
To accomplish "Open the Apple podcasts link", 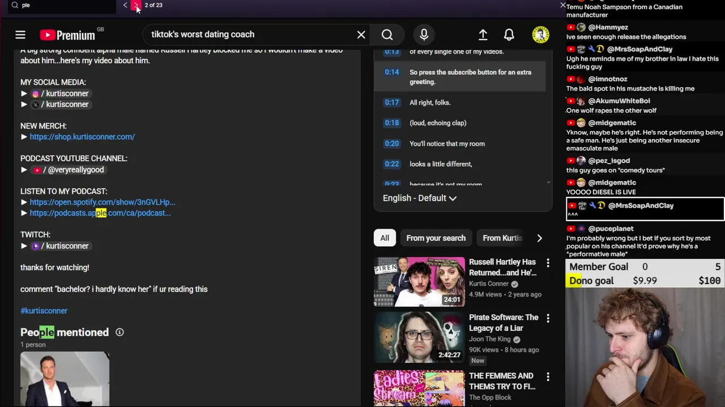I will coord(100,213).
